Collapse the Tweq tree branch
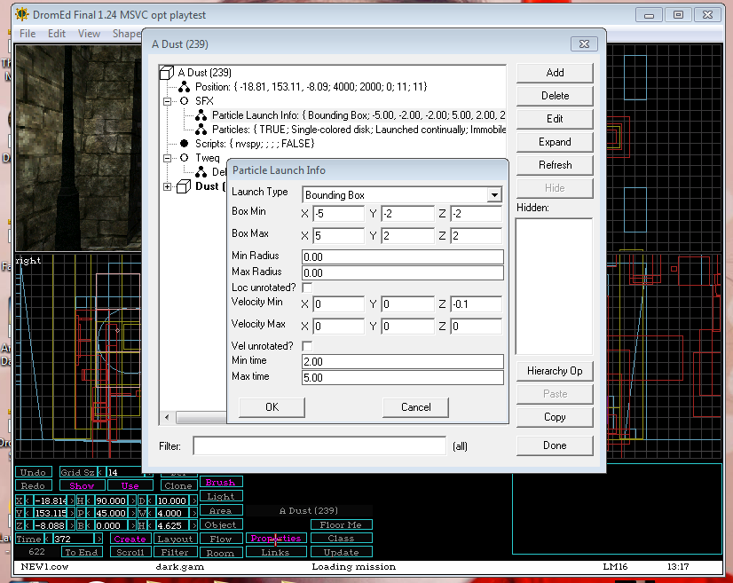The width and height of the screenshot is (733, 583). pyautogui.click(x=167, y=158)
